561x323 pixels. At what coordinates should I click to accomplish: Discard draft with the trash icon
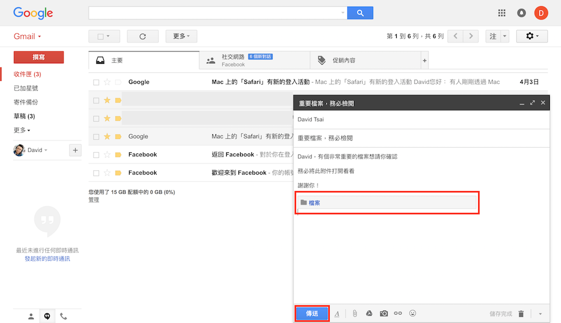(x=521, y=314)
